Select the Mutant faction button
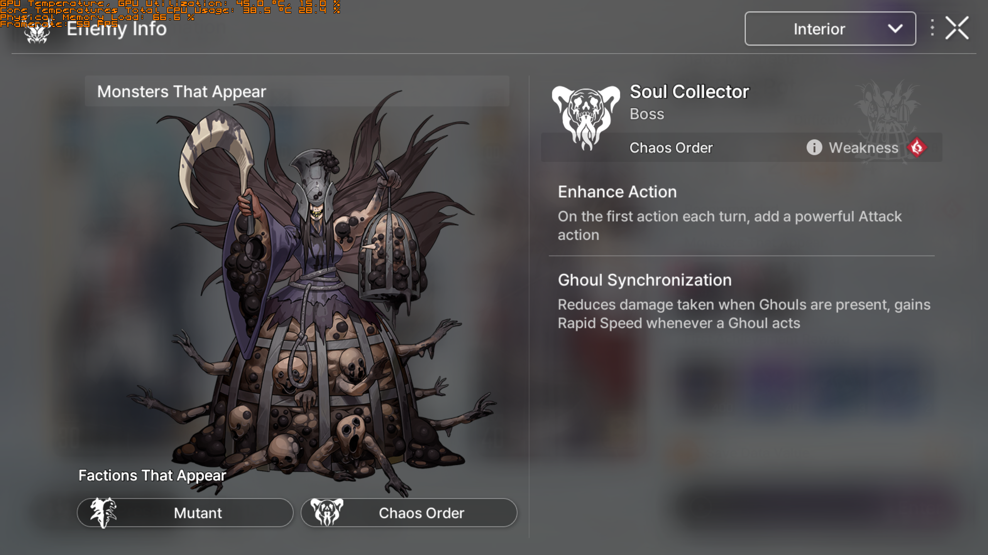Viewport: 988px width, 555px height. (x=185, y=513)
